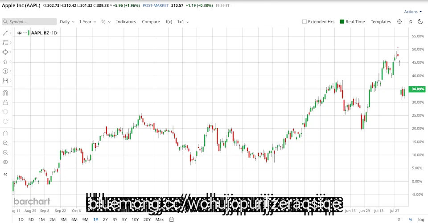Open the chart type dropdown
This screenshot has height=223, width=428.
click(x=106, y=21)
